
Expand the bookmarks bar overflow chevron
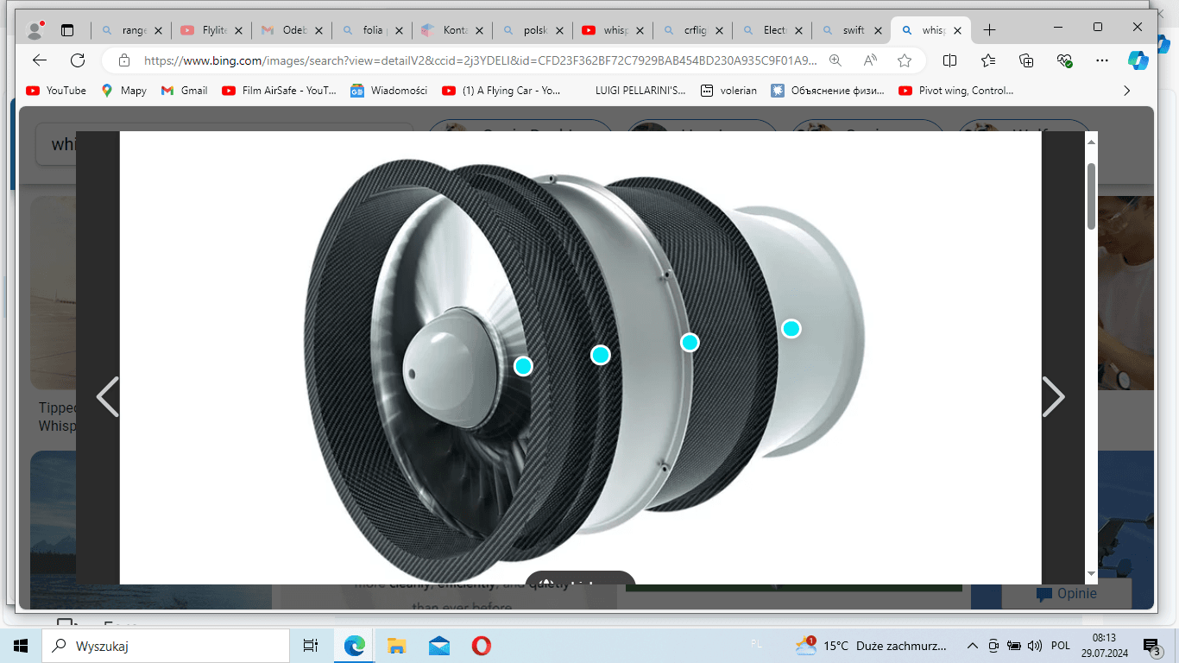coord(1126,91)
